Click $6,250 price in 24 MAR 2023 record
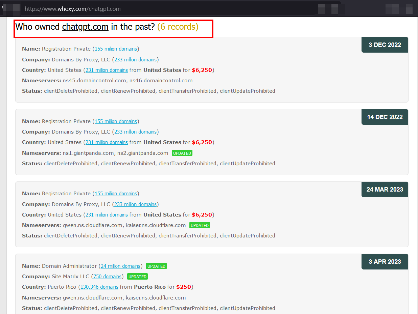 coord(202,215)
